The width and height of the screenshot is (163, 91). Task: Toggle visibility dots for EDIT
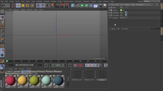pyautogui.click(x=123, y=8)
